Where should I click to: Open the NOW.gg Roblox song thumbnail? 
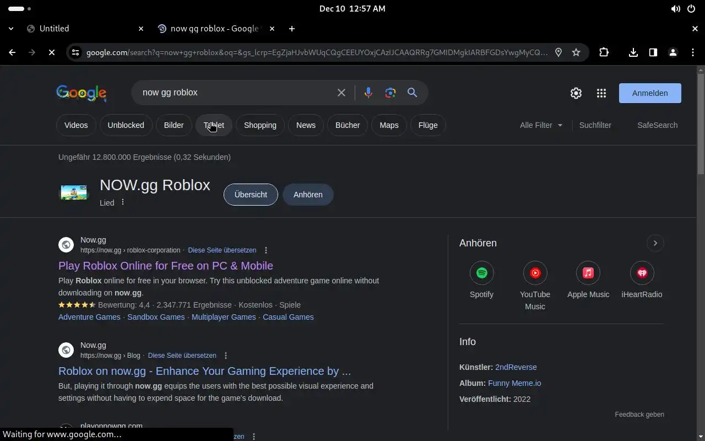[74, 192]
